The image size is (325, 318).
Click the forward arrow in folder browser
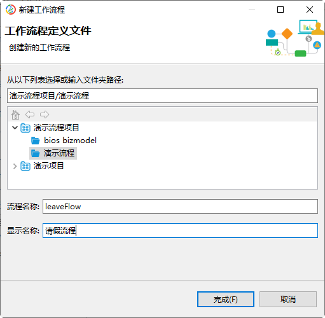coord(45,114)
